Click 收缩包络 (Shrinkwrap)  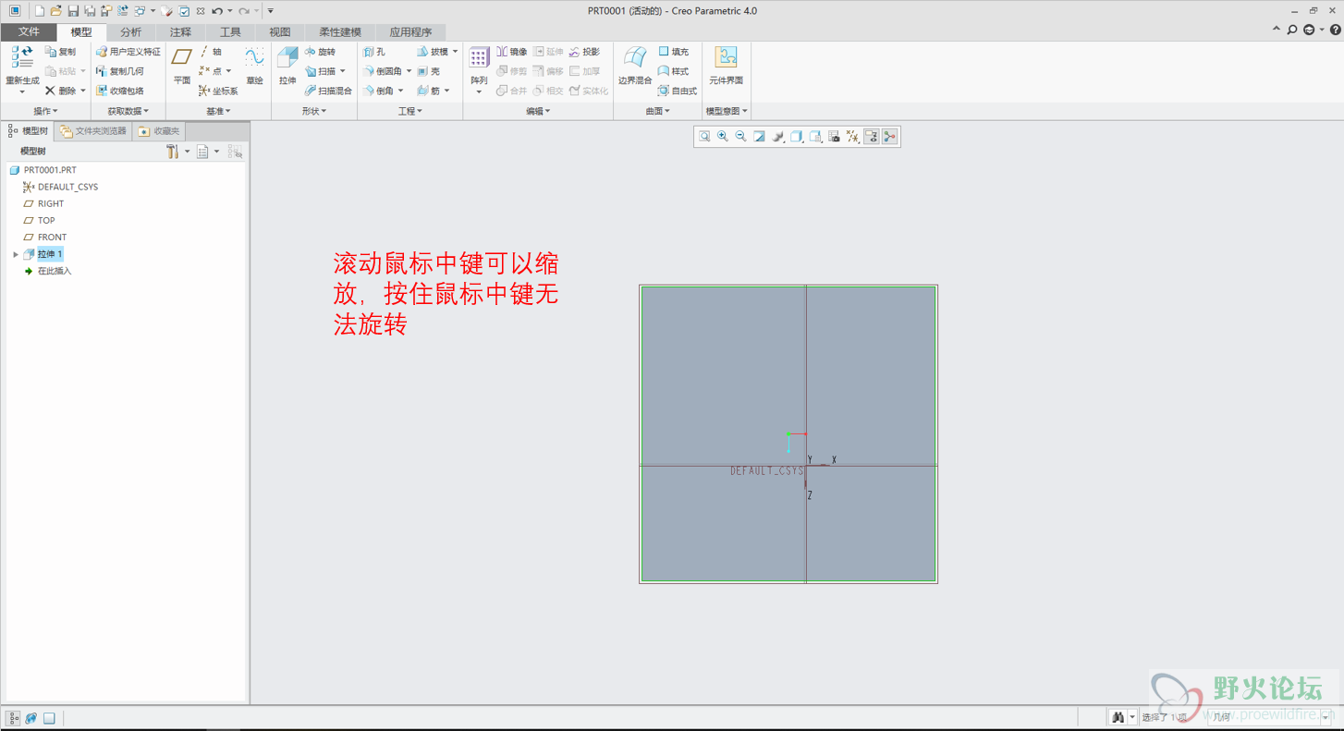(x=120, y=91)
